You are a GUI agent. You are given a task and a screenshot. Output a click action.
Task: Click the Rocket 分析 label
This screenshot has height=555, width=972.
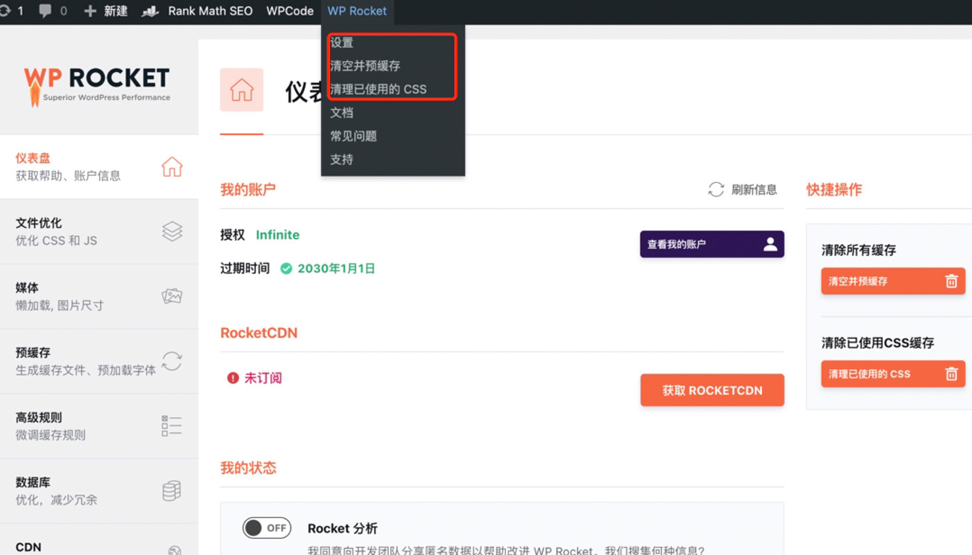point(342,529)
